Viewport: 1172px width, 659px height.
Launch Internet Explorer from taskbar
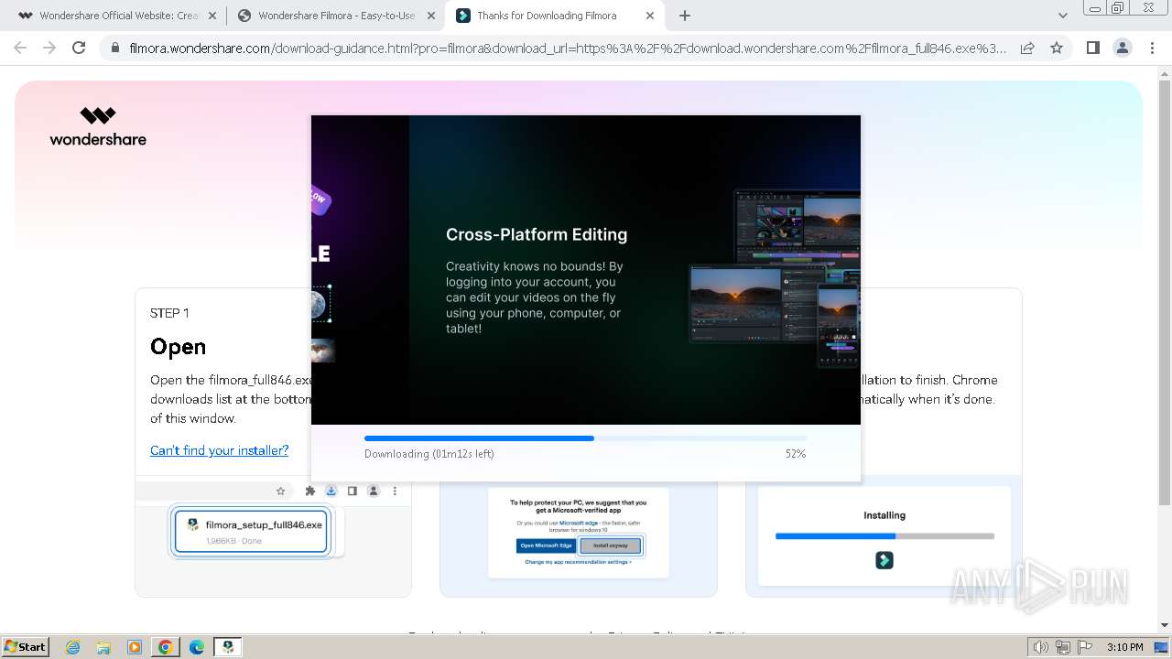point(72,646)
